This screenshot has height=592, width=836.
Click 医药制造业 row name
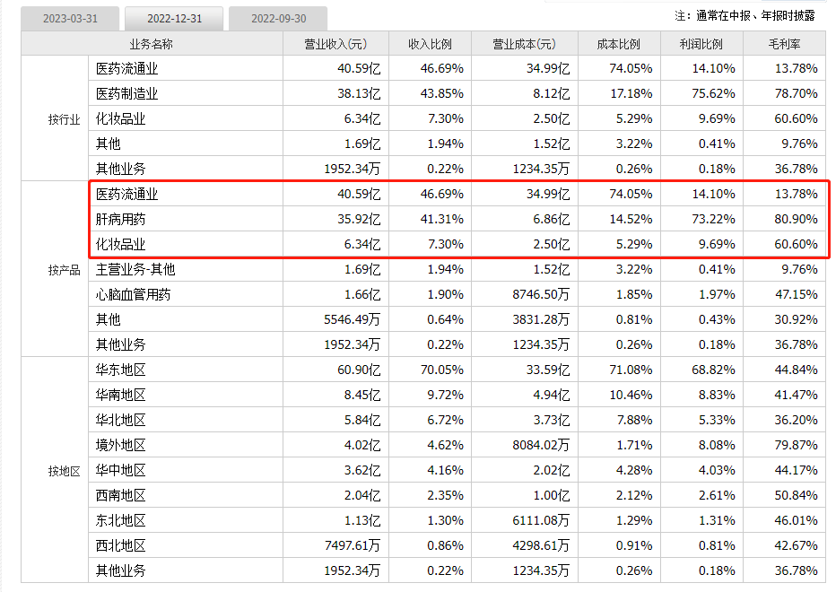pyautogui.click(x=126, y=94)
